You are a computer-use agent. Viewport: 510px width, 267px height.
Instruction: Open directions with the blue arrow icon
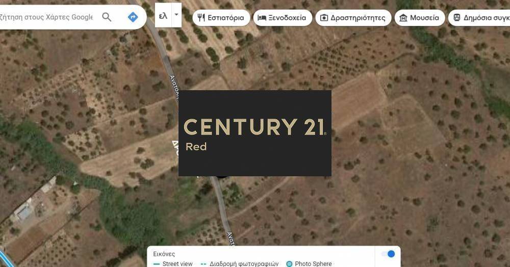click(x=133, y=17)
